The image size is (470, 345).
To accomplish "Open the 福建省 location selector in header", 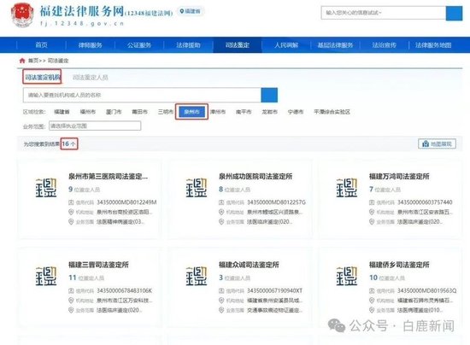I will click(x=190, y=11).
